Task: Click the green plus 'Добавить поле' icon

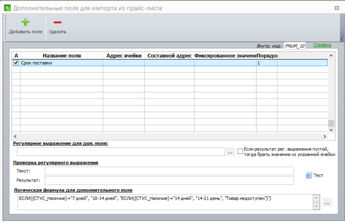Action: (x=26, y=22)
